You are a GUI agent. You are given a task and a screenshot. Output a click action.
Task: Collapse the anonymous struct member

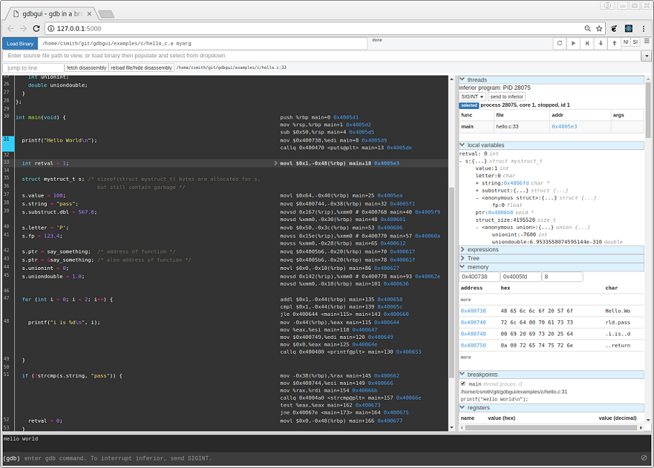click(477, 198)
